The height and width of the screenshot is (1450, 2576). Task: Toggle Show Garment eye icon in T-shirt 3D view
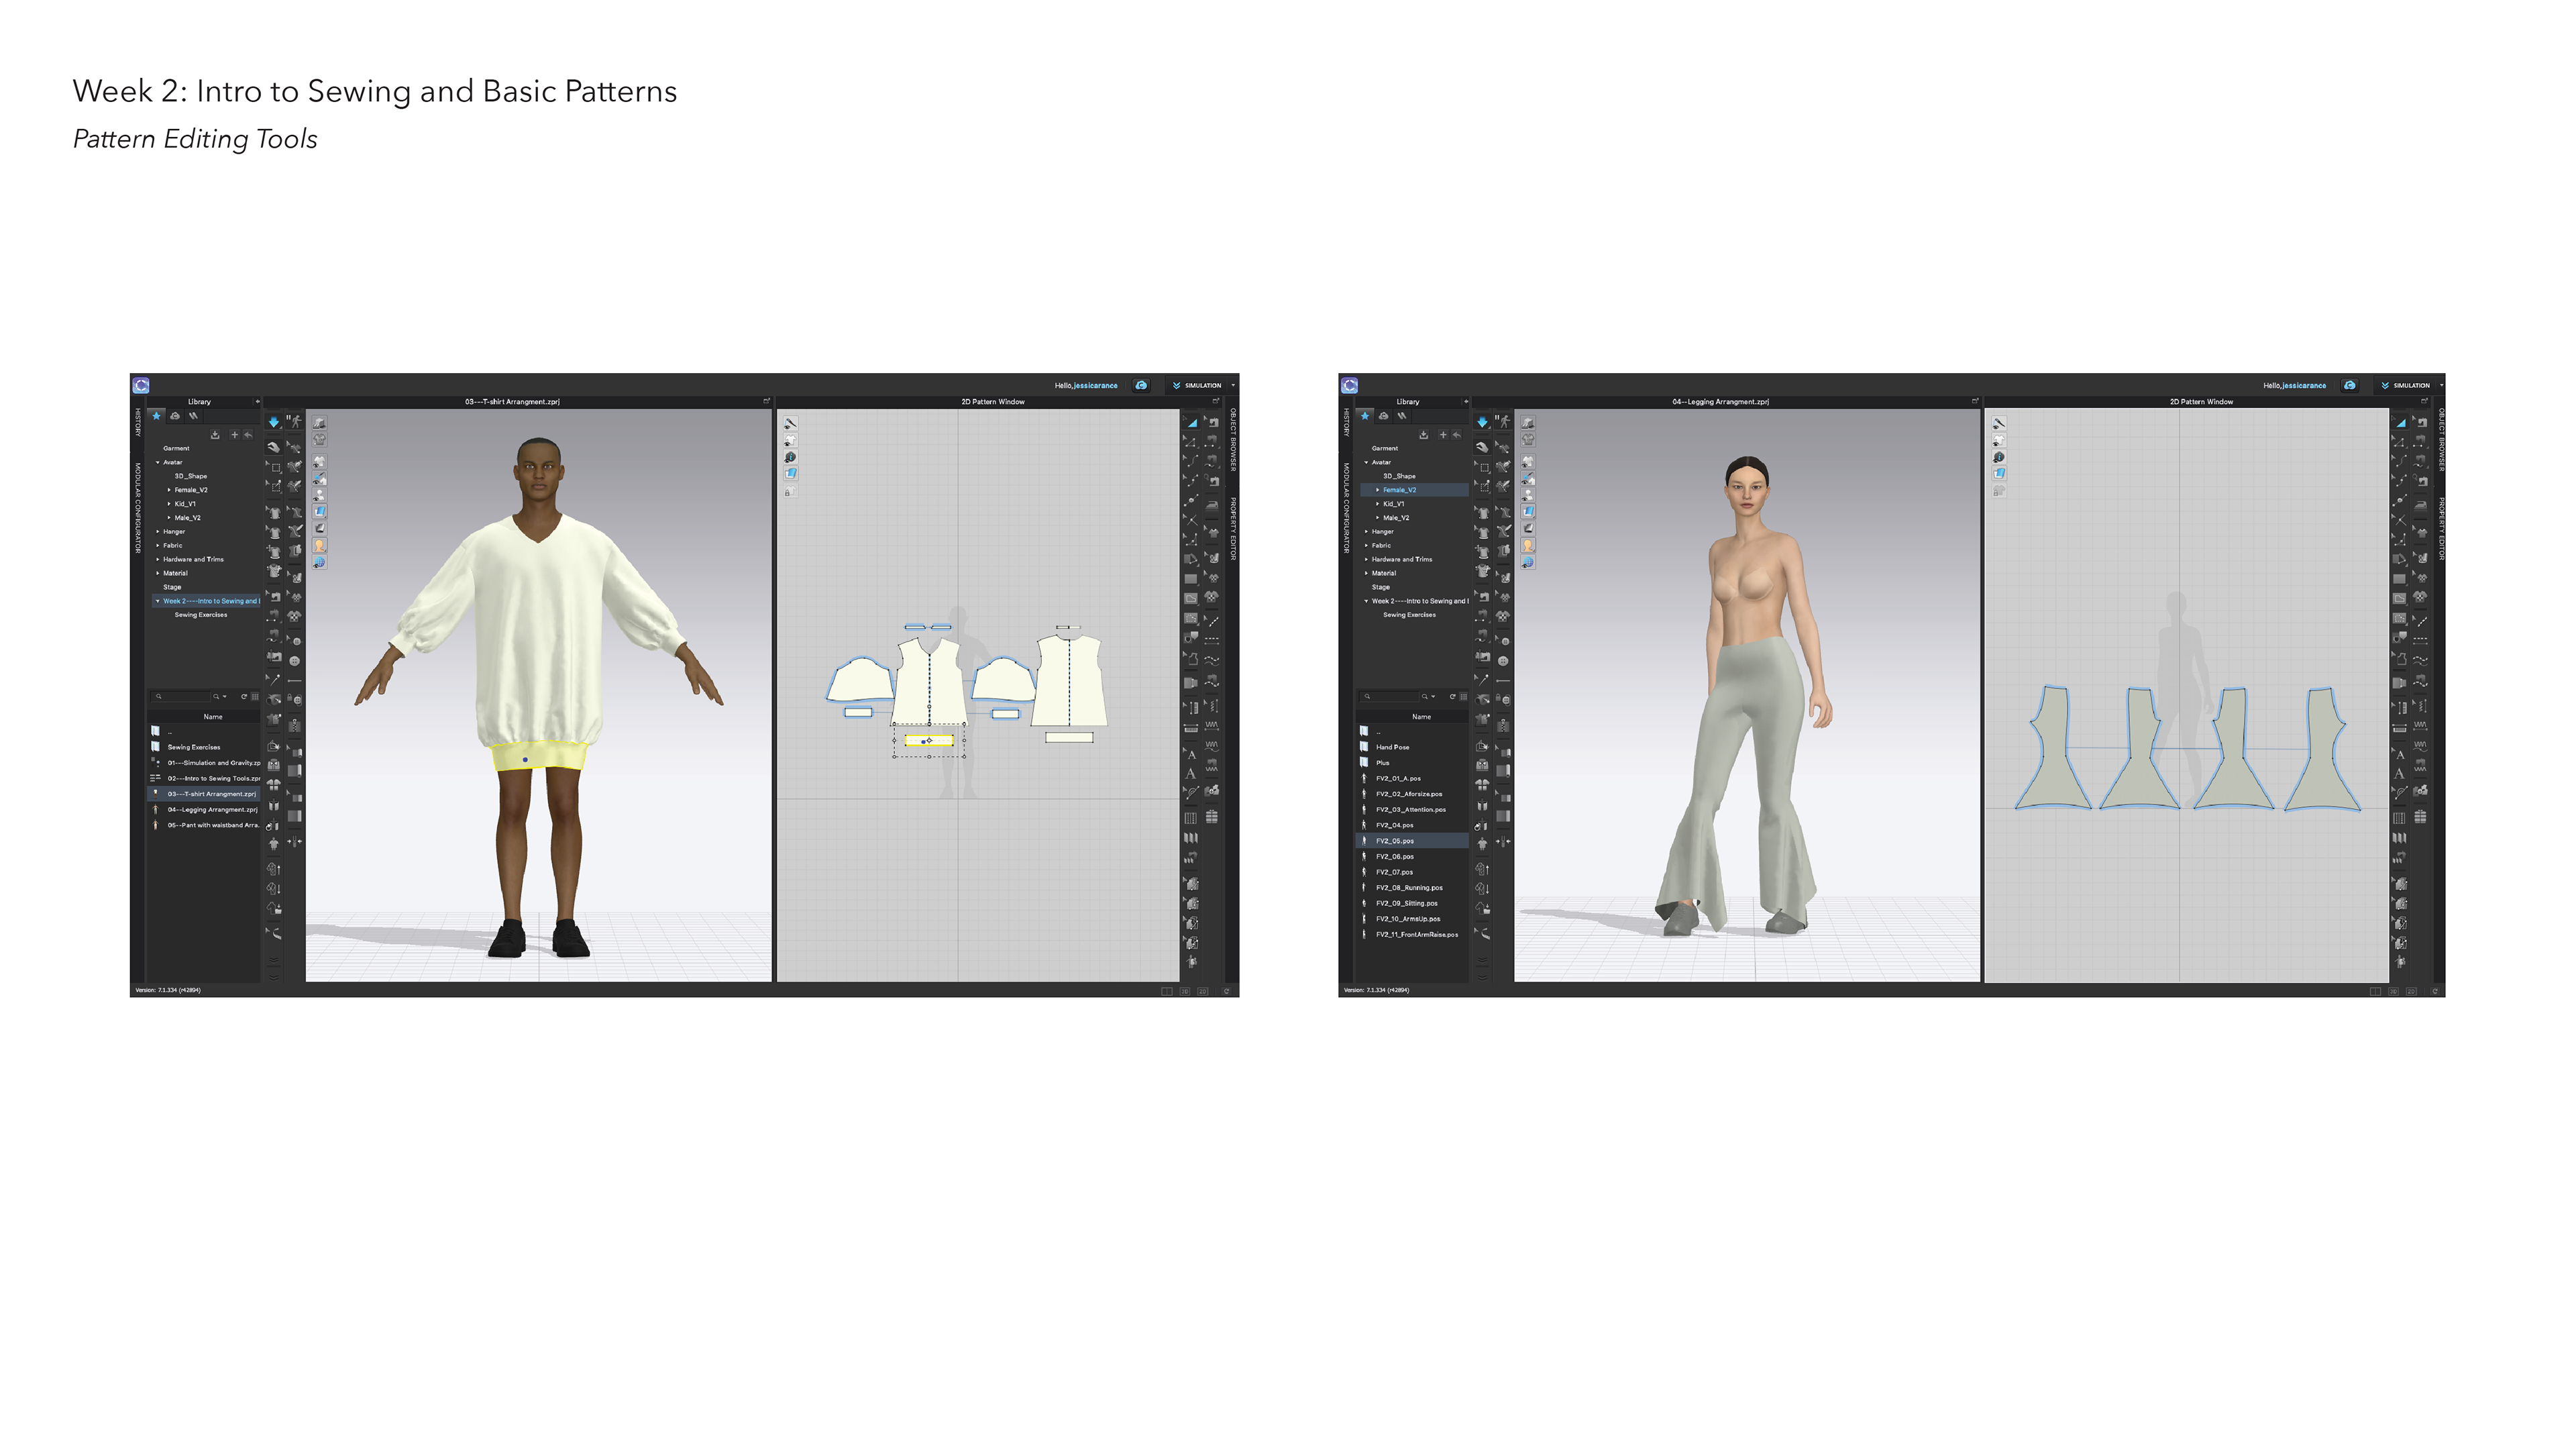click(319, 462)
